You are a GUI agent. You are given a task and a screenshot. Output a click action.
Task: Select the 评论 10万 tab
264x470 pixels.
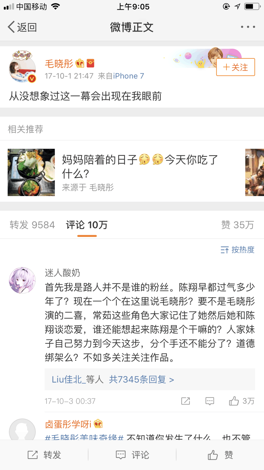pos(87,225)
